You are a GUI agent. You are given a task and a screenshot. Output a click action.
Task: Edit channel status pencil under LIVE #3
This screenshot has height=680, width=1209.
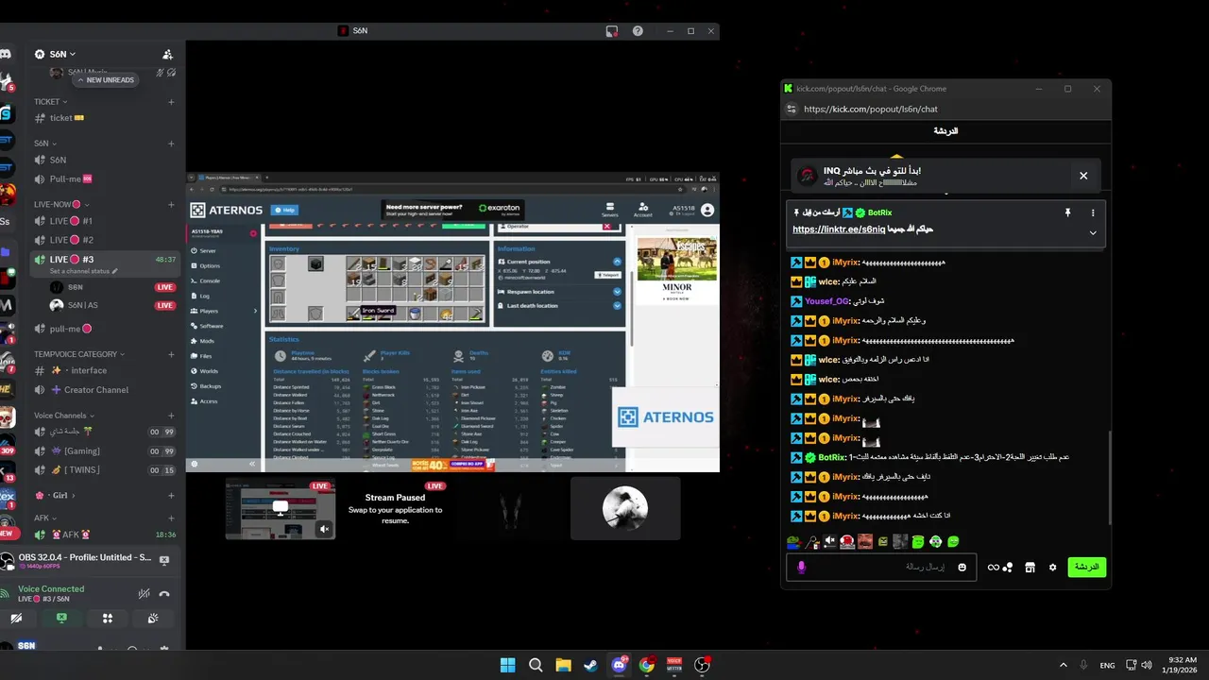[115, 271]
